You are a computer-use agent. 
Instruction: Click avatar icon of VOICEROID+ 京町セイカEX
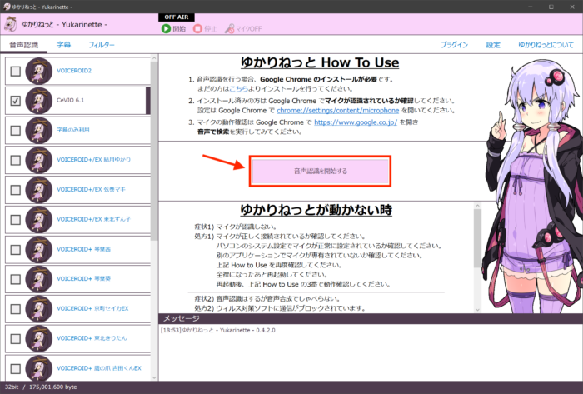(x=39, y=308)
